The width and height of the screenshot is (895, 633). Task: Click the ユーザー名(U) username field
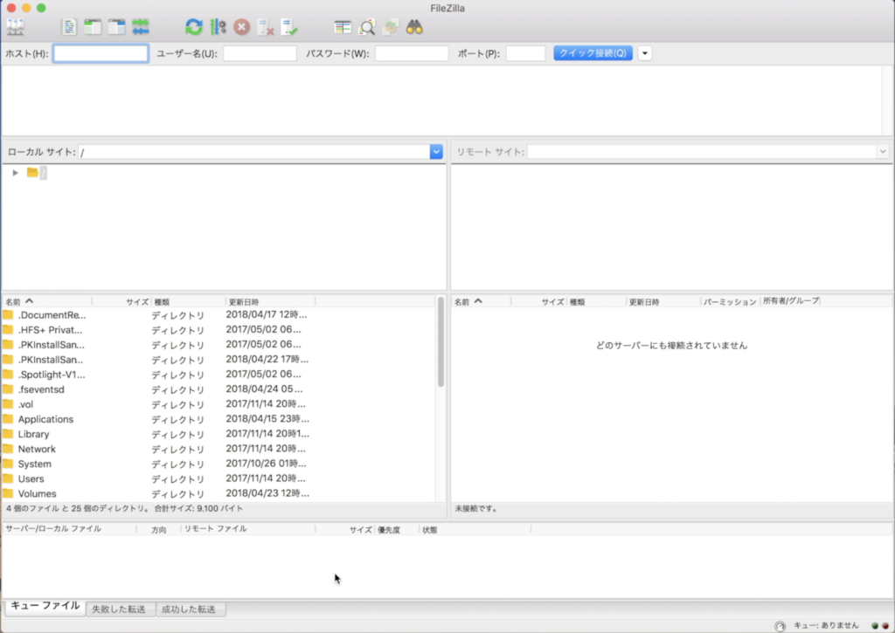coord(260,53)
